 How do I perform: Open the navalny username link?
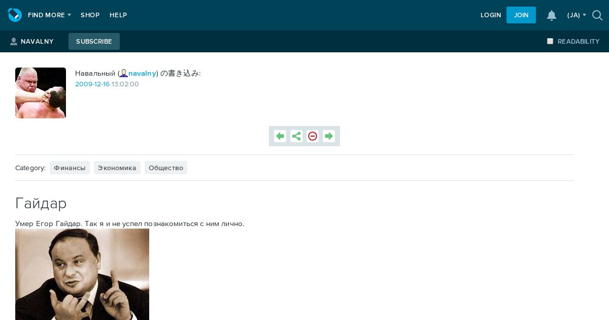142,73
